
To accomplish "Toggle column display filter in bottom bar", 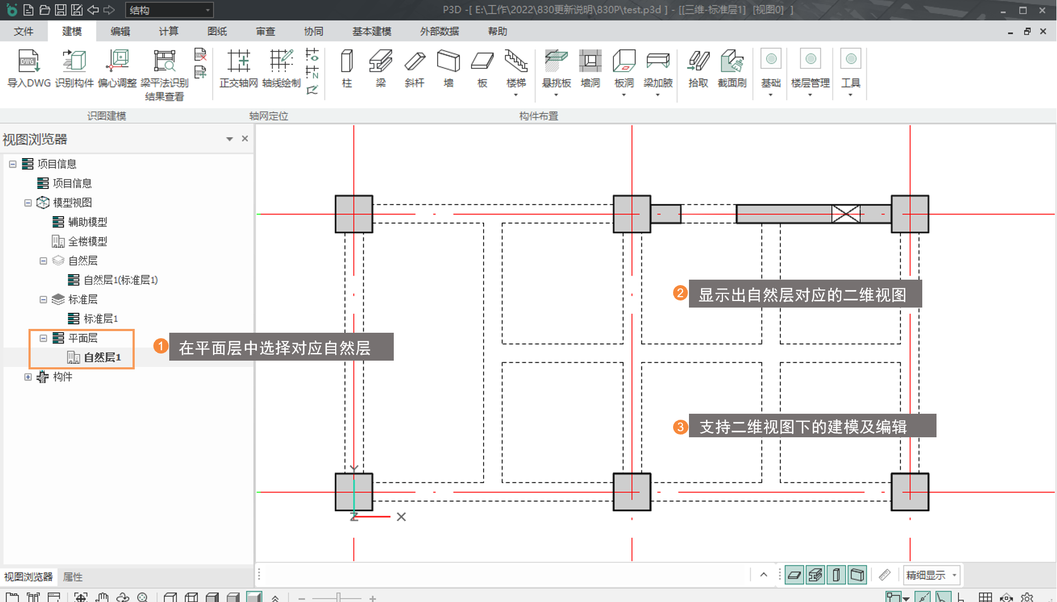I will [836, 575].
